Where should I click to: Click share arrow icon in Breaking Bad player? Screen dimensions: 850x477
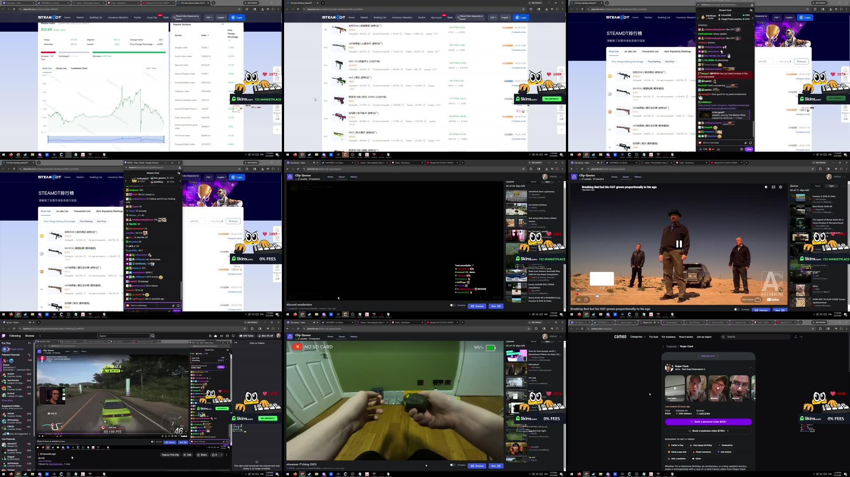[579, 300]
